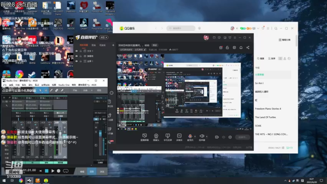Expand the QQ Music account dropdown arrow
This screenshot has height=184, width=327.
tap(258, 28)
